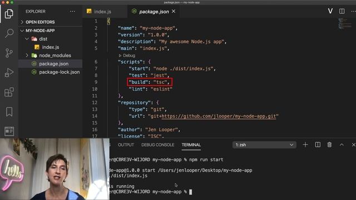Kill terminal with trash icon

point(329,144)
